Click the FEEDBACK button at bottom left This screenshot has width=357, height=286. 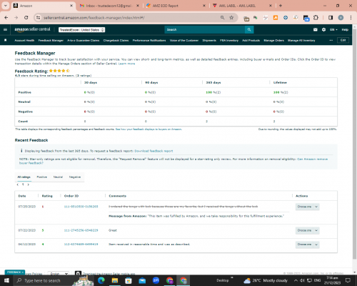point(15,272)
